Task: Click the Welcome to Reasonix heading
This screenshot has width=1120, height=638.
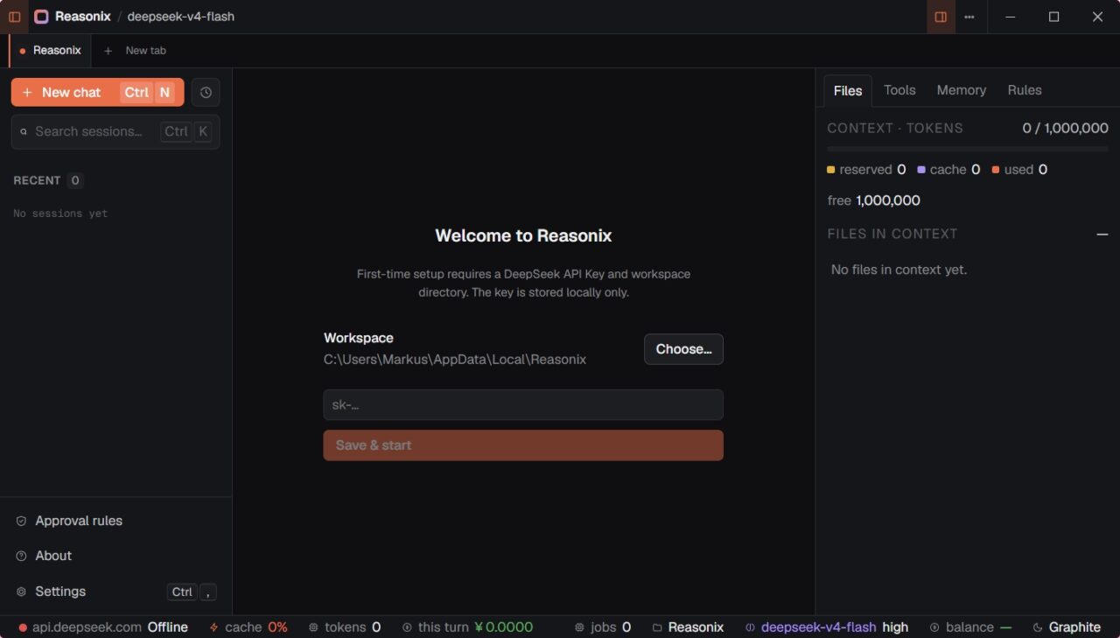Action: [x=523, y=235]
